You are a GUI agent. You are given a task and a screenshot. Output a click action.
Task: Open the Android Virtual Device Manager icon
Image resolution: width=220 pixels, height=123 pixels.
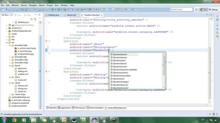[x=26, y=10]
